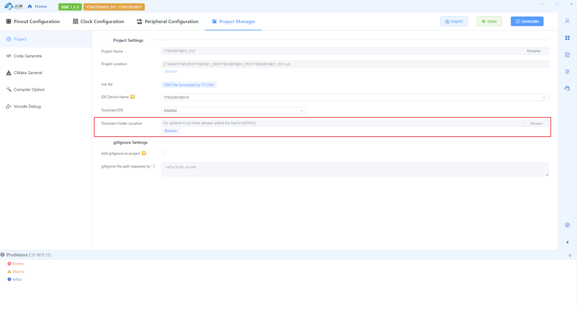Image resolution: width=577 pixels, height=309 pixels.
Task: Click the user account icon in right sidebar
Action: point(567,21)
